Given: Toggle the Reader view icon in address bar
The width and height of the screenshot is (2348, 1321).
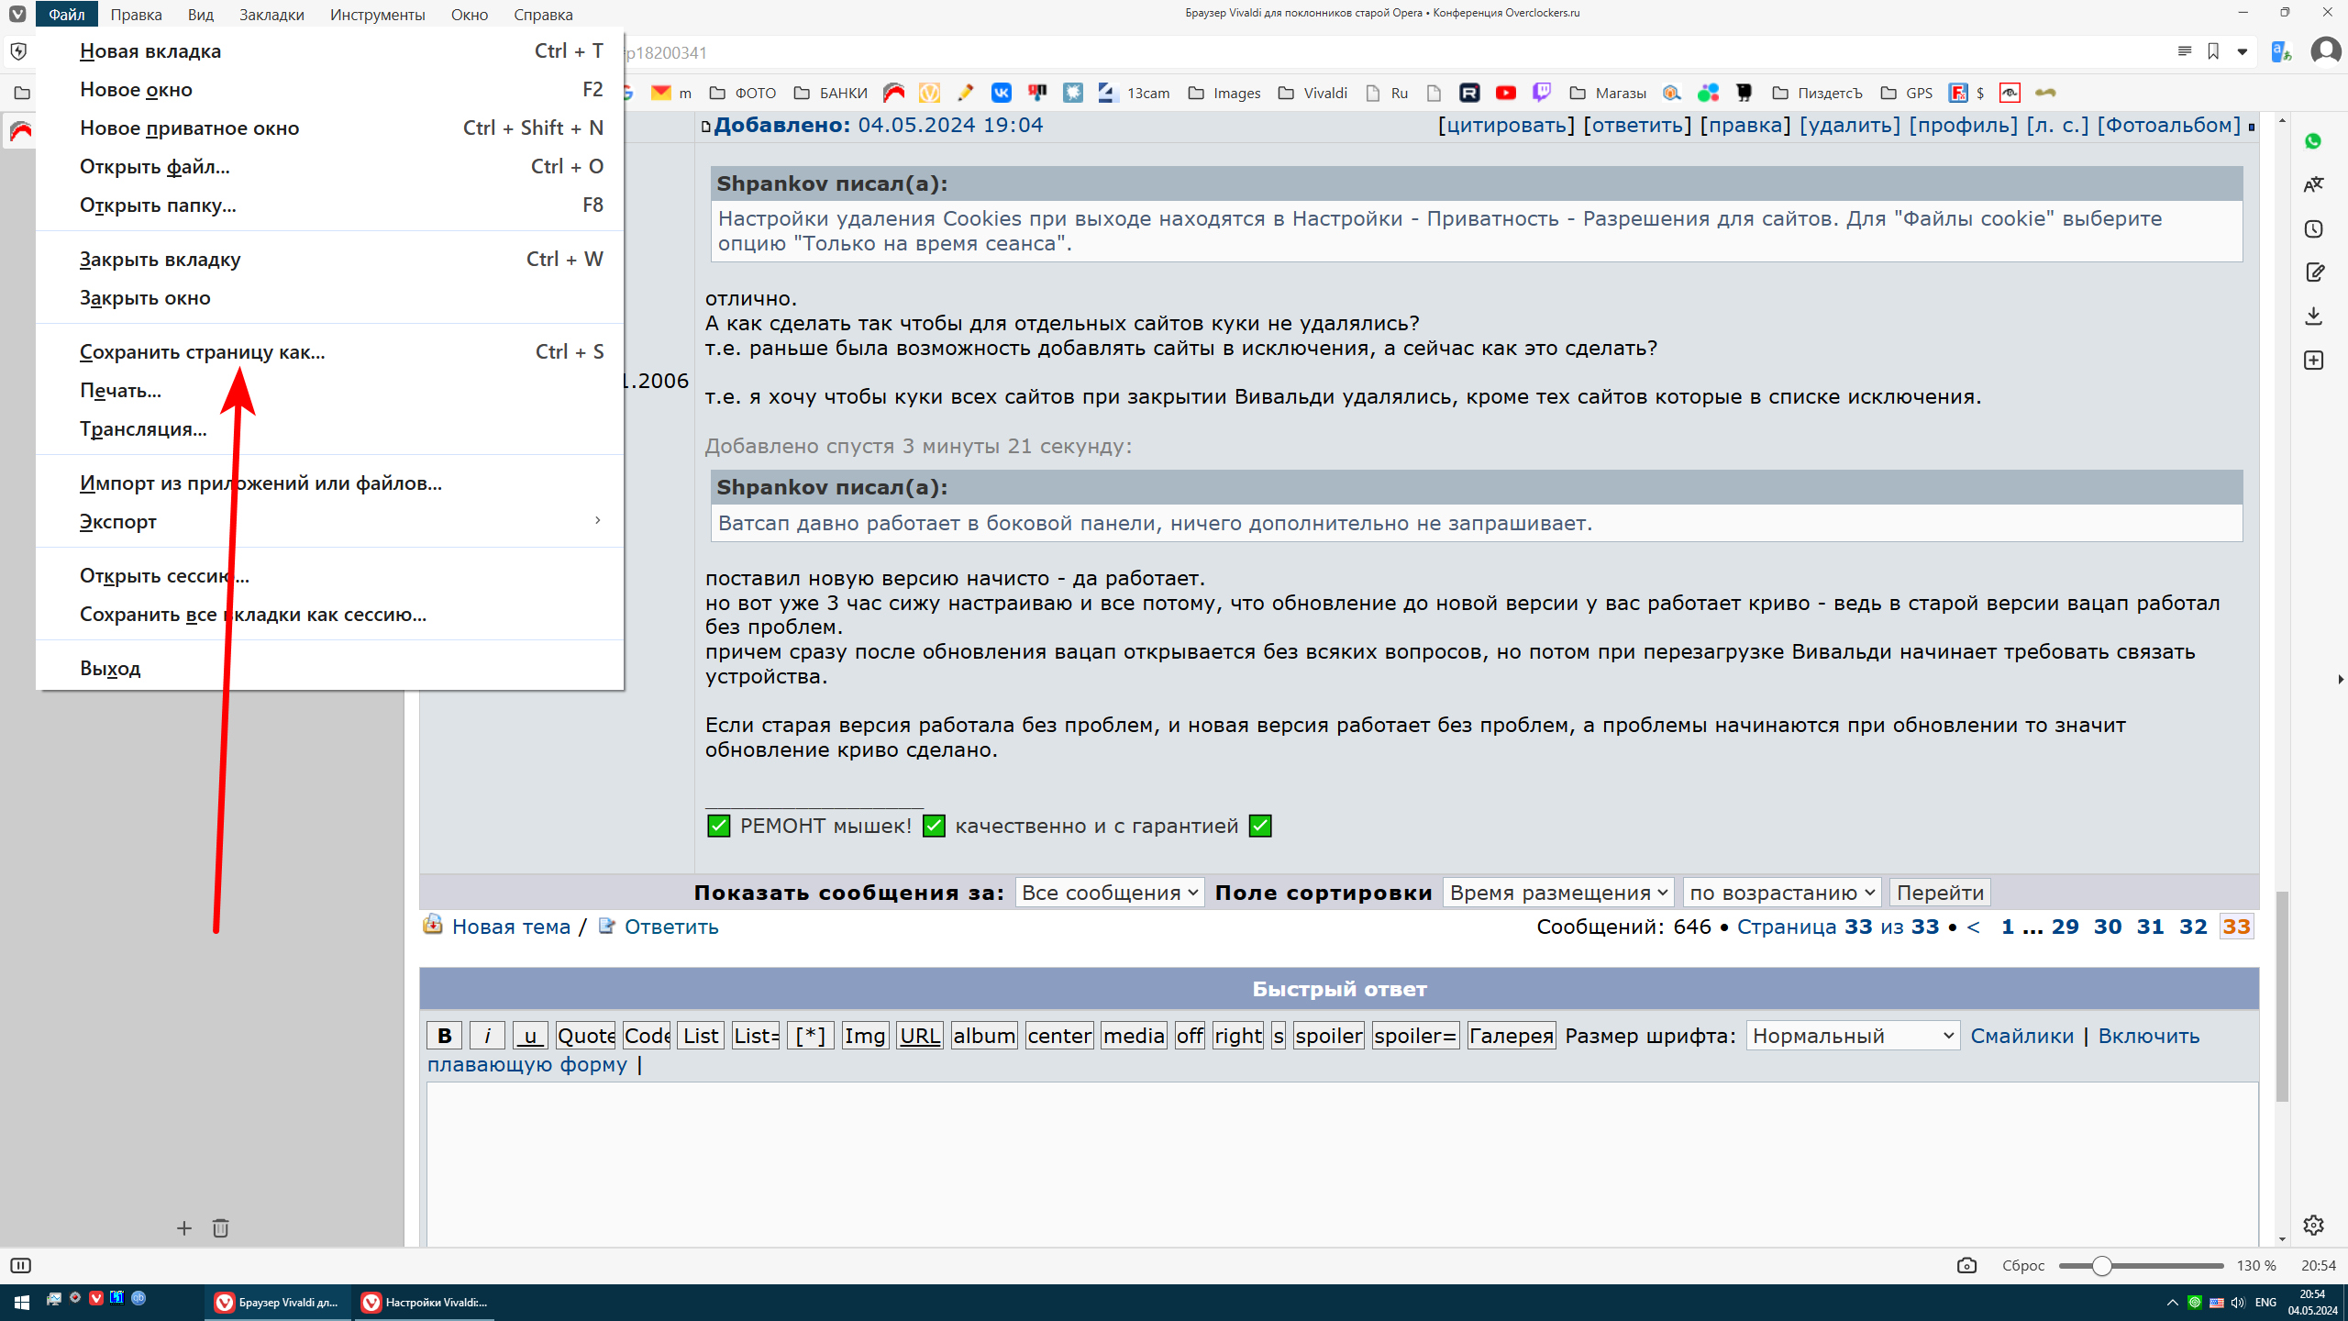Looking at the screenshot, I should coord(2185,51).
